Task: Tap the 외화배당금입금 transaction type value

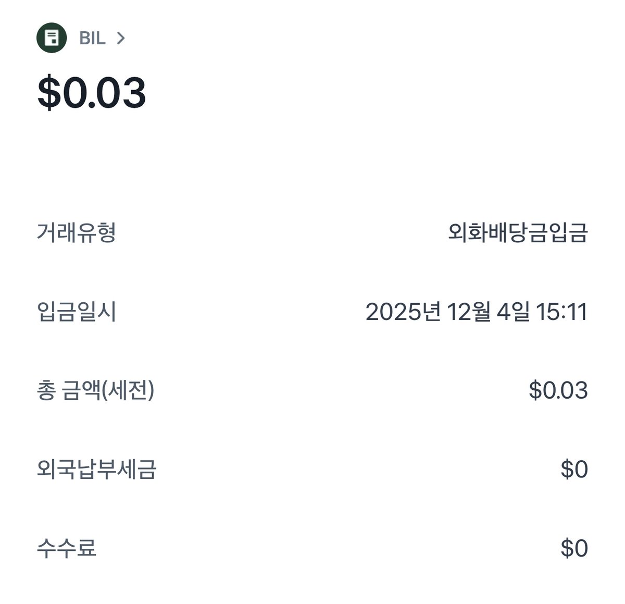Action: [518, 232]
